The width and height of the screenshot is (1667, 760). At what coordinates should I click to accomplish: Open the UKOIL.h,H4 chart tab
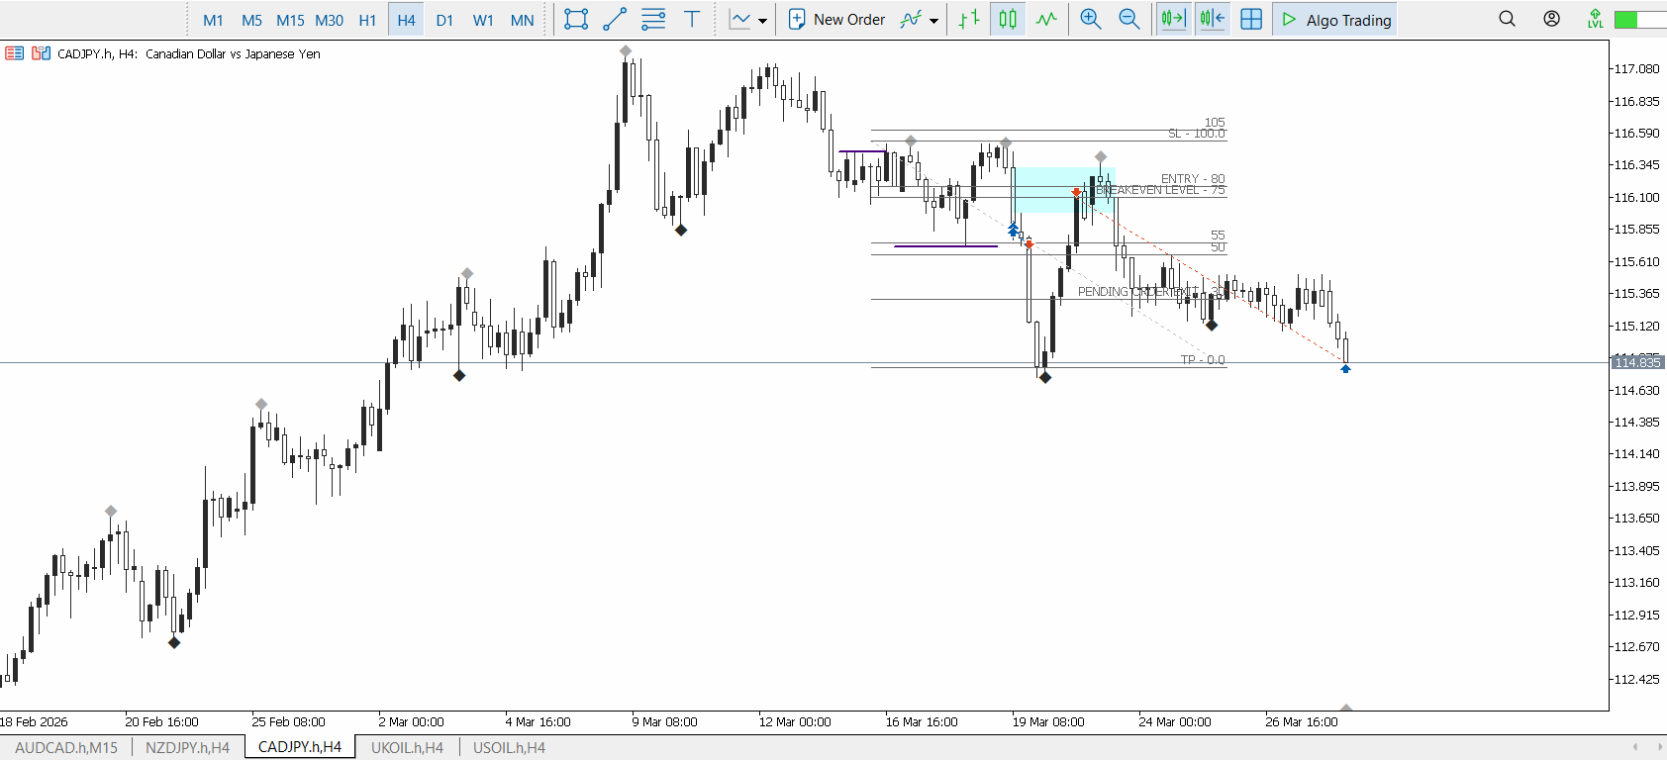[x=407, y=748]
